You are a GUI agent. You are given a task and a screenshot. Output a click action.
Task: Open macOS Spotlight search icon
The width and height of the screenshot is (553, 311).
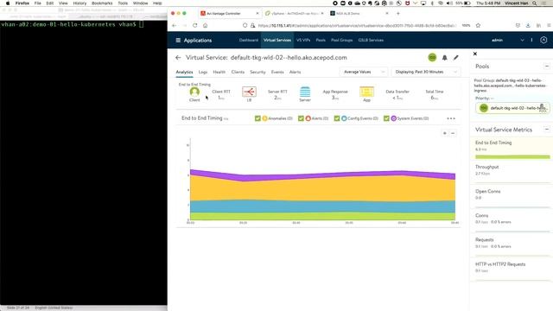pyautogui.click(x=535, y=3)
